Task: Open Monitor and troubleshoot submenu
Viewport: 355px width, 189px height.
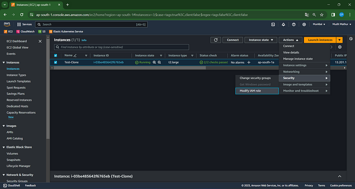Action: tap(305, 91)
